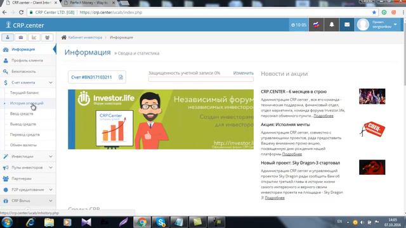406x228 pixels.
Task: Click the CRP Bonus gift icon
Action: 6,201
